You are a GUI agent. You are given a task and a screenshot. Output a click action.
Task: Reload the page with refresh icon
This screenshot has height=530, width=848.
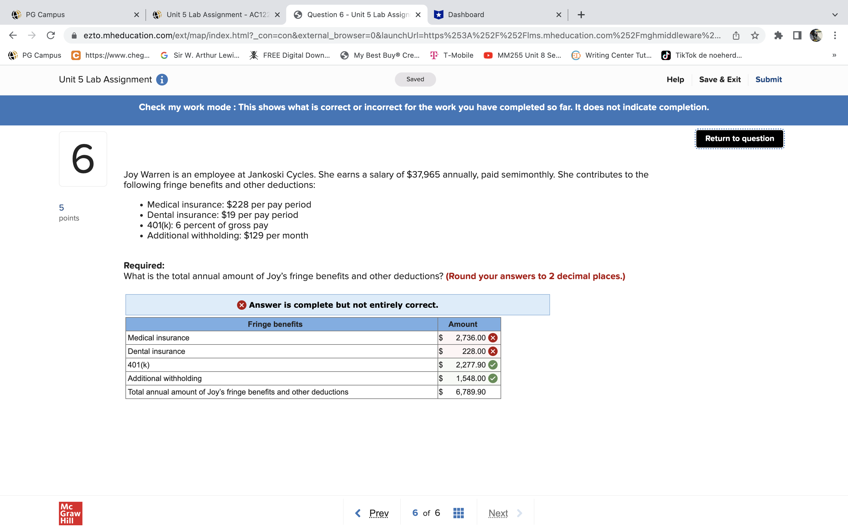(51, 35)
